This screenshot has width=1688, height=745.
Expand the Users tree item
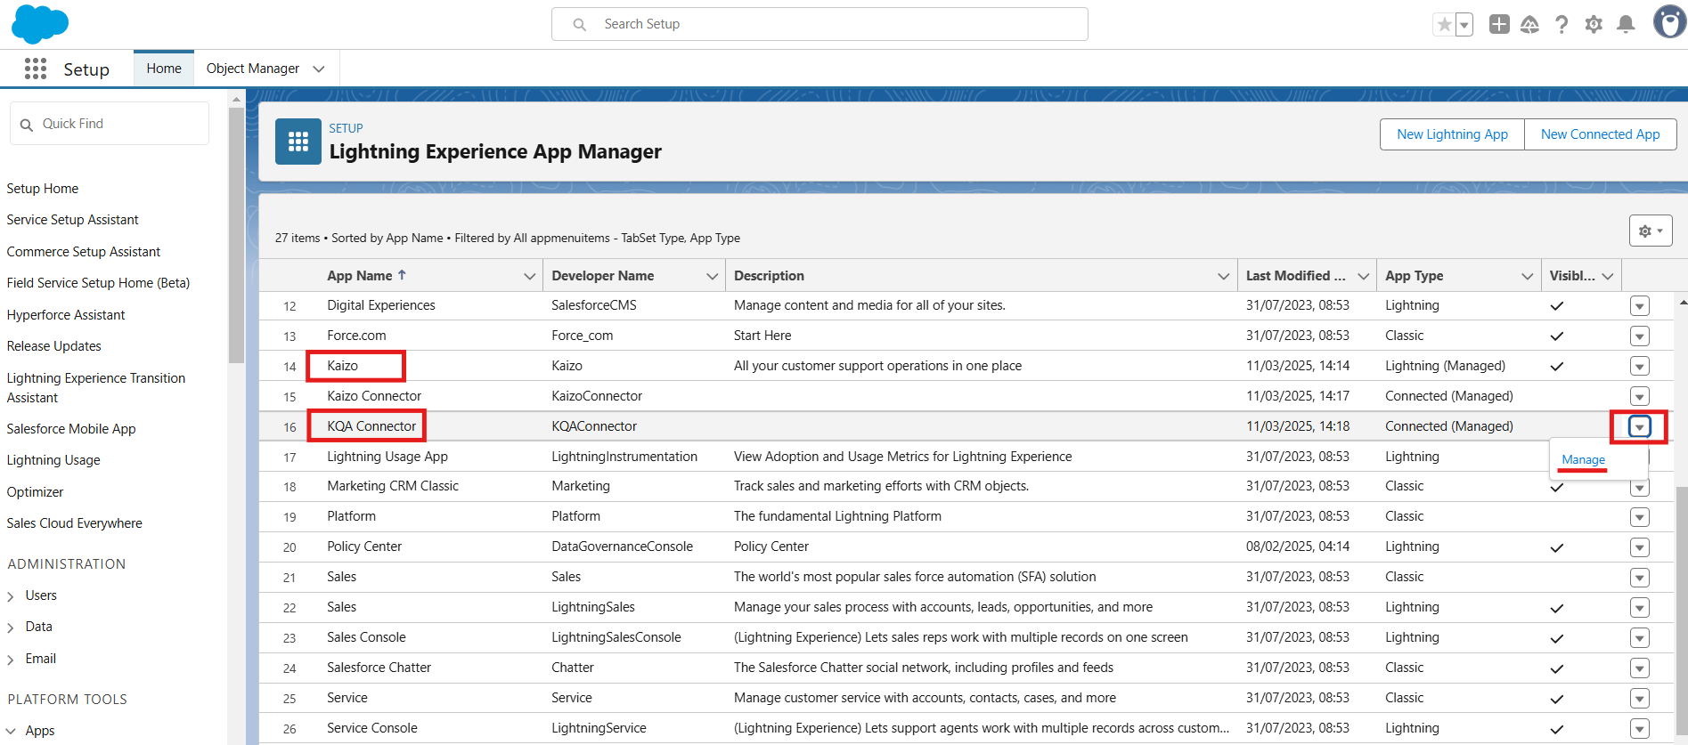coord(11,595)
